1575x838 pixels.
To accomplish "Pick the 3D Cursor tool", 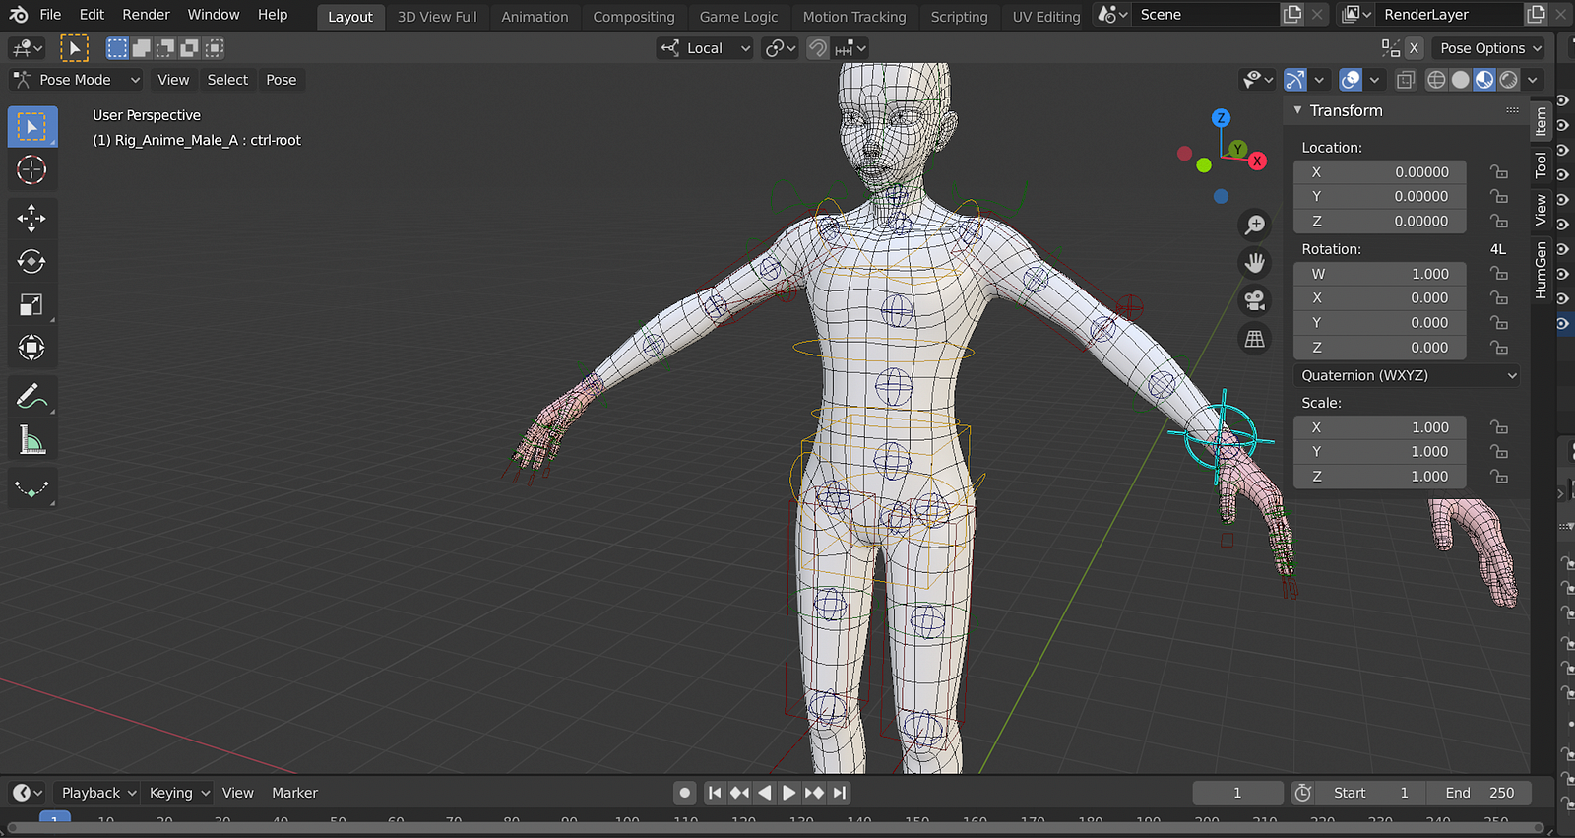I will [x=31, y=169].
